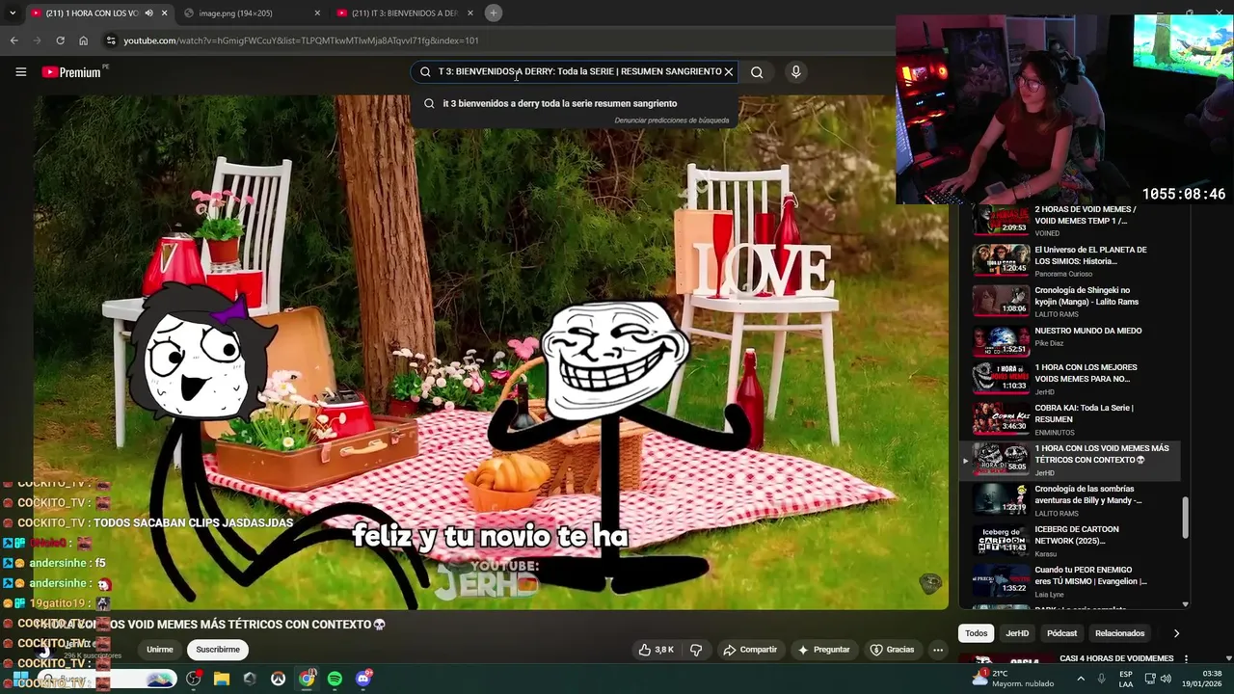Viewport: 1234px width, 694px height.
Task: Mute the '1 HORA CON LOS VOID' tab audio
Action: click(x=148, y=13)
